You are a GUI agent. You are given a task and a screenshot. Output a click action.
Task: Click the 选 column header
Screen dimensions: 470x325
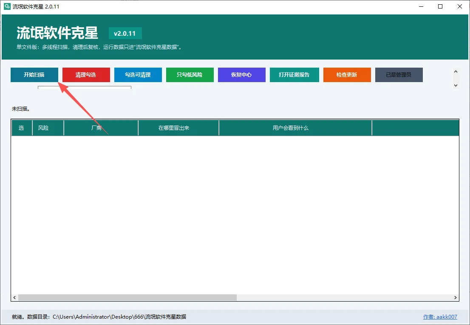[22, 128]
